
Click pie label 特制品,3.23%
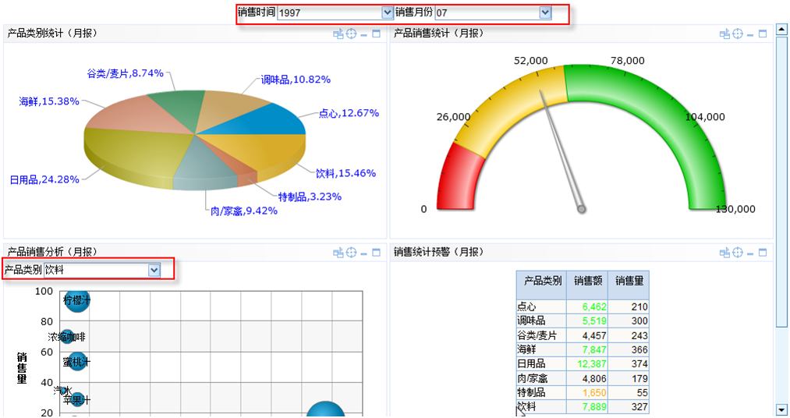310,197
